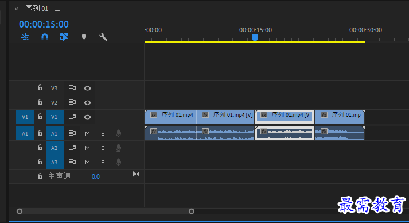
Task: Add a marker with marker icon
Action: (84, 37)
